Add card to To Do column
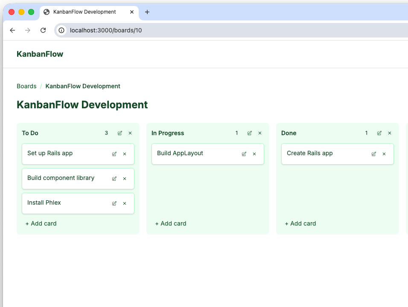408x307 pixels. click(x=41, y=223)
